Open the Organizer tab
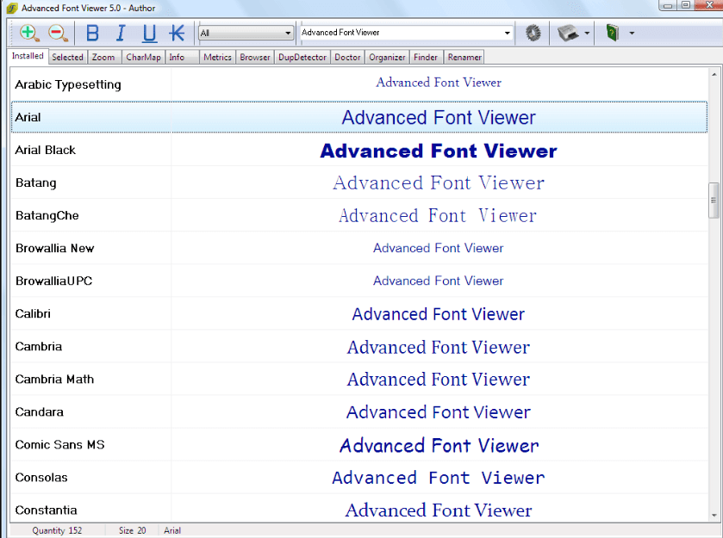 pyautogui.click(x=387, y=57)
